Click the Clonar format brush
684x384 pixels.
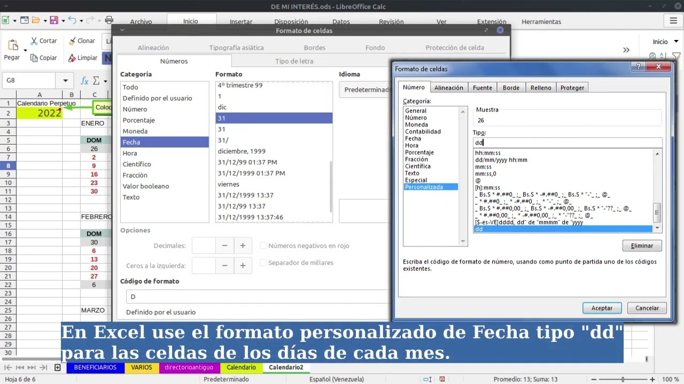pos(82,41)
